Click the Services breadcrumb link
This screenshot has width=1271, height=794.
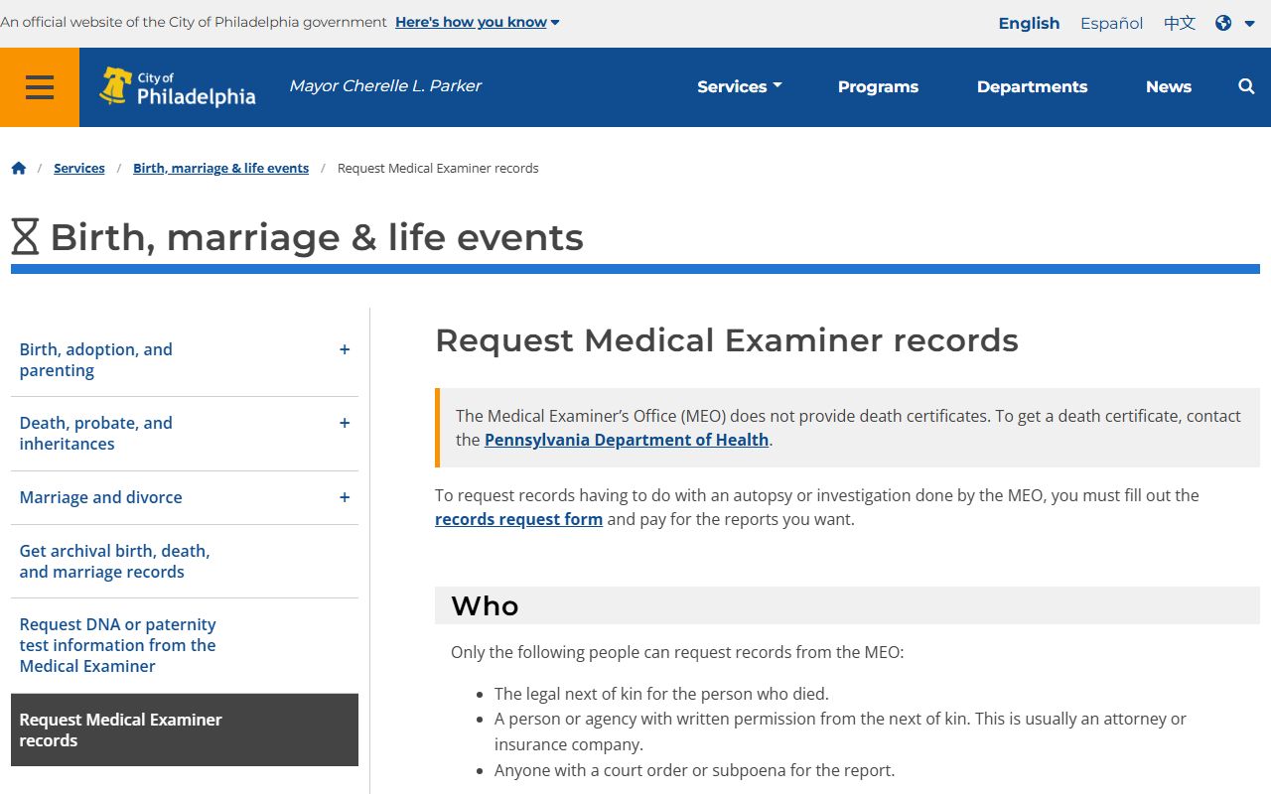[x=79, y=169]
